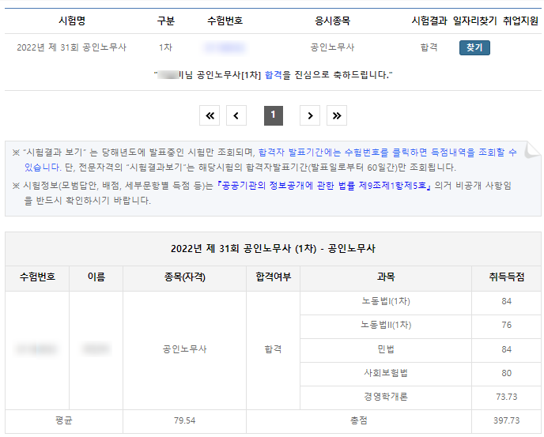Click the 찾기 job search button
Screen dimensions: 544x437
point(474,47)
